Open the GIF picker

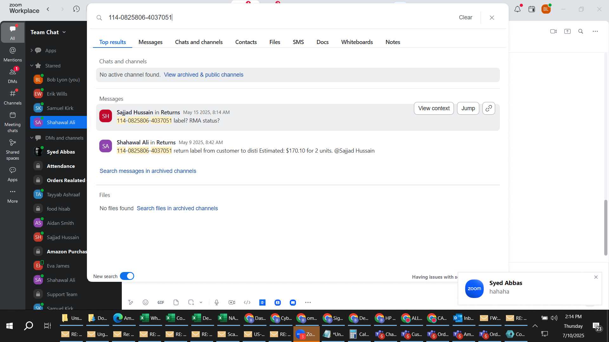pyautogui.click(x=161, y=302)
